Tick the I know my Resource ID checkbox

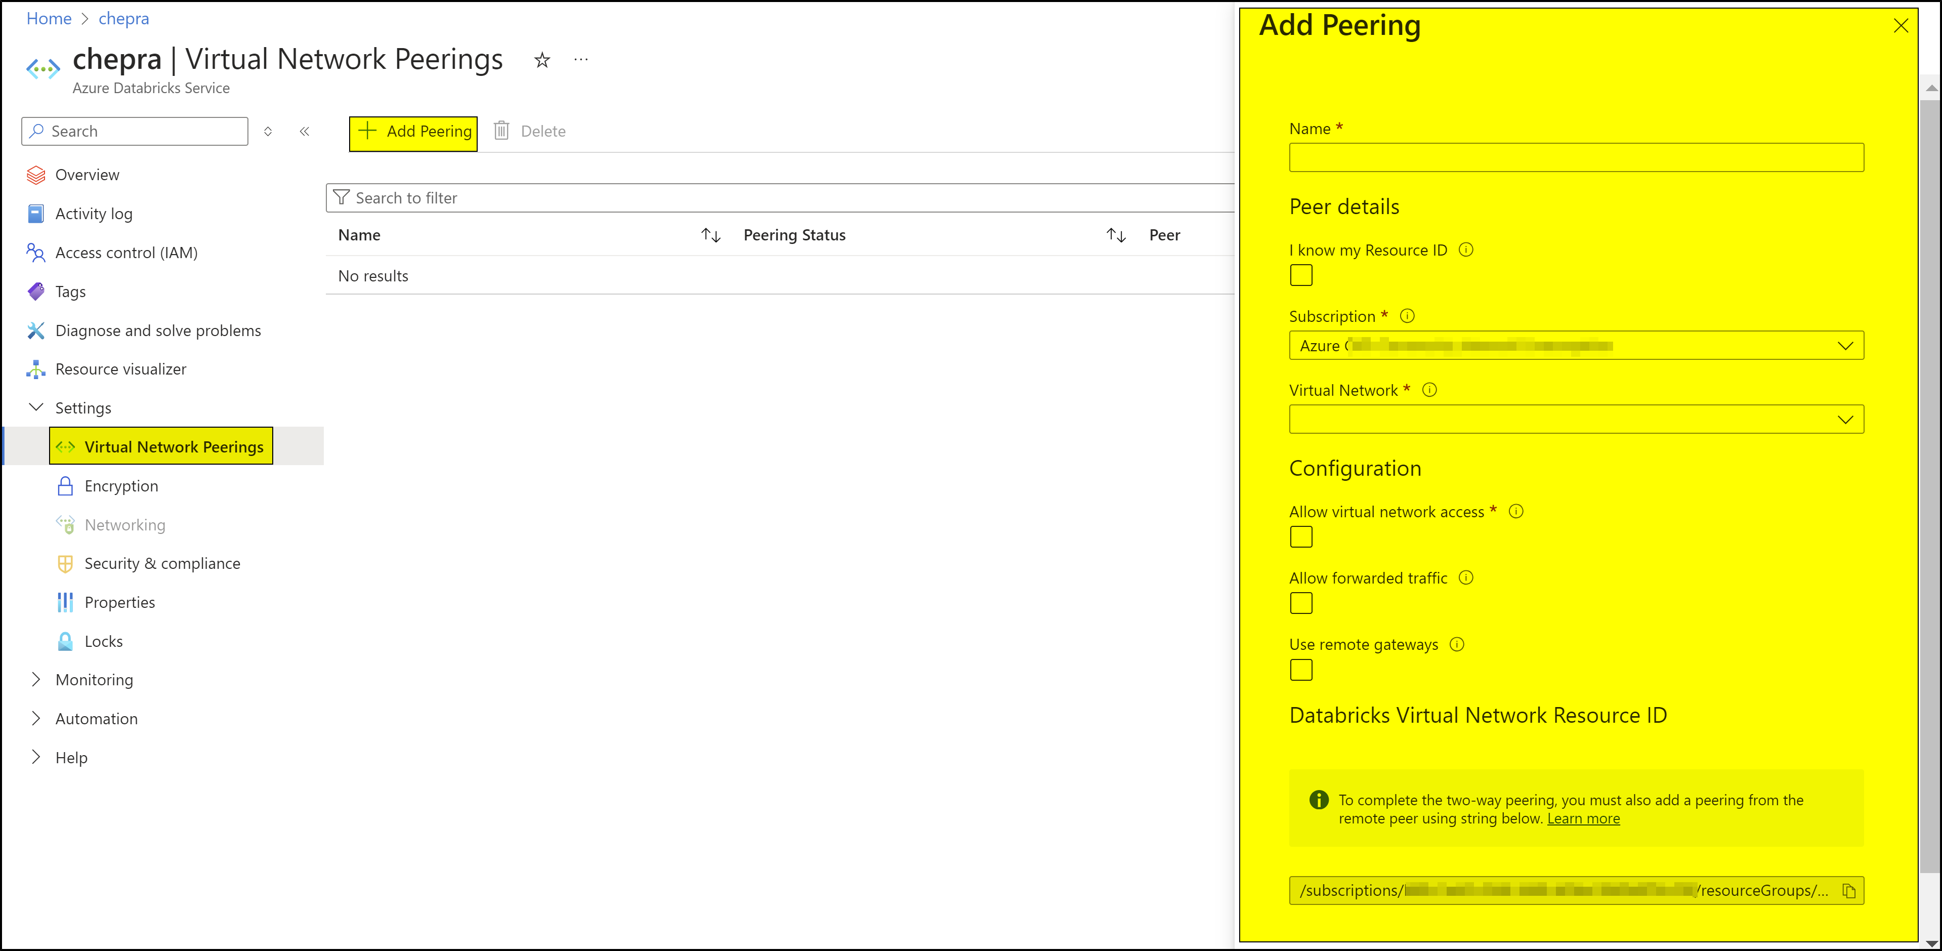click(x=1300, y=275)
